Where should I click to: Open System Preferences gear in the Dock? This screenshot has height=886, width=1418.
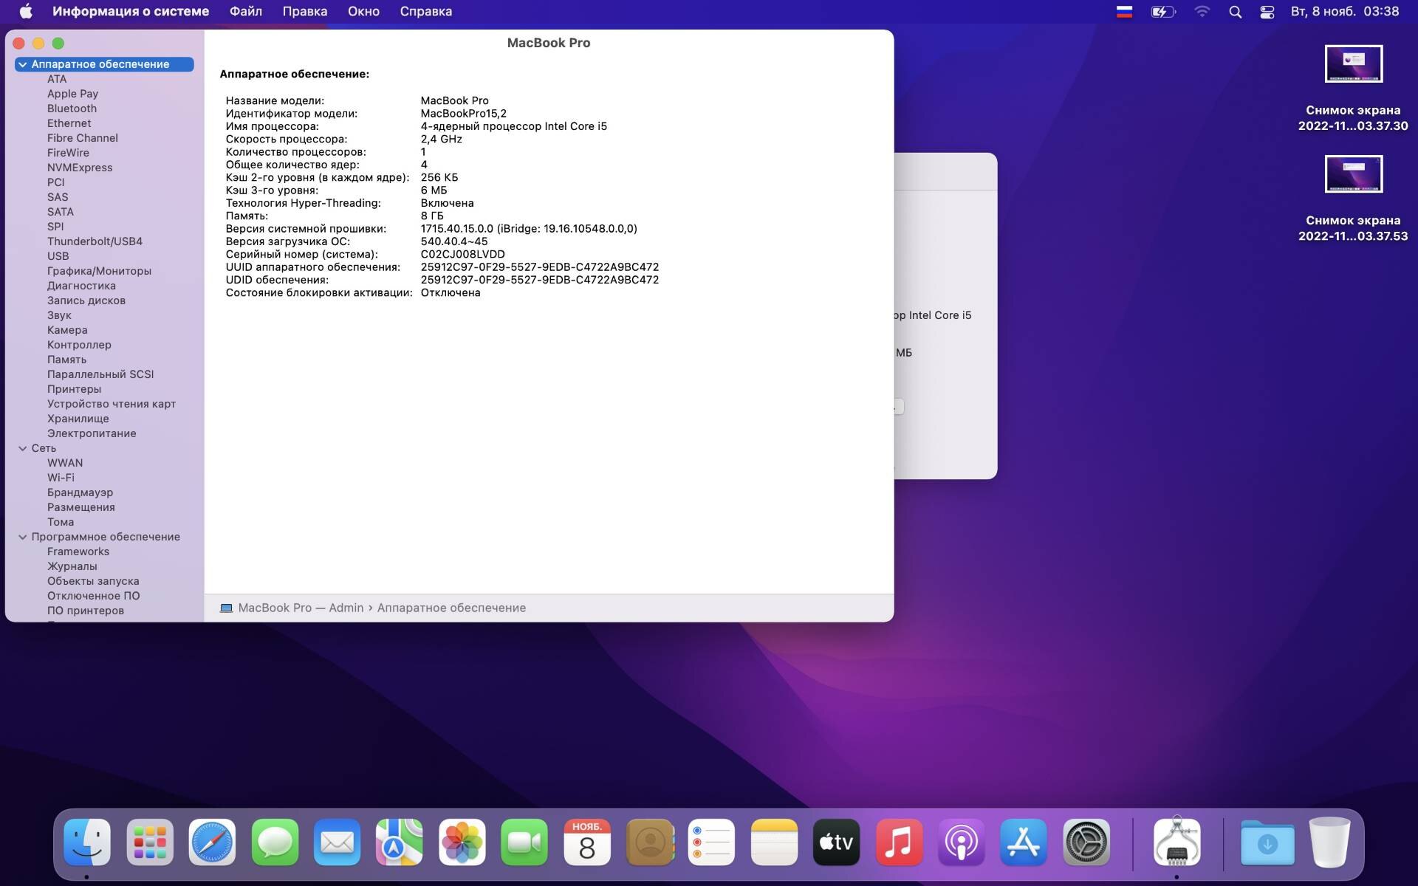(1086, 842)
